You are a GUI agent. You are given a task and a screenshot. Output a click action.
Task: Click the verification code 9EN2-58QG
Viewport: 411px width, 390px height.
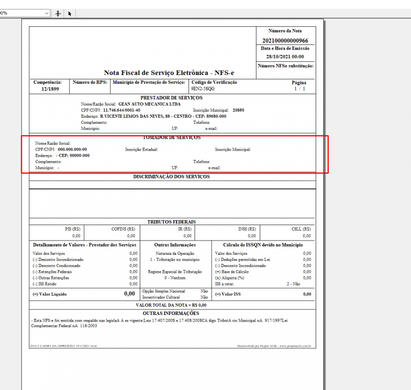click(203, 89)
